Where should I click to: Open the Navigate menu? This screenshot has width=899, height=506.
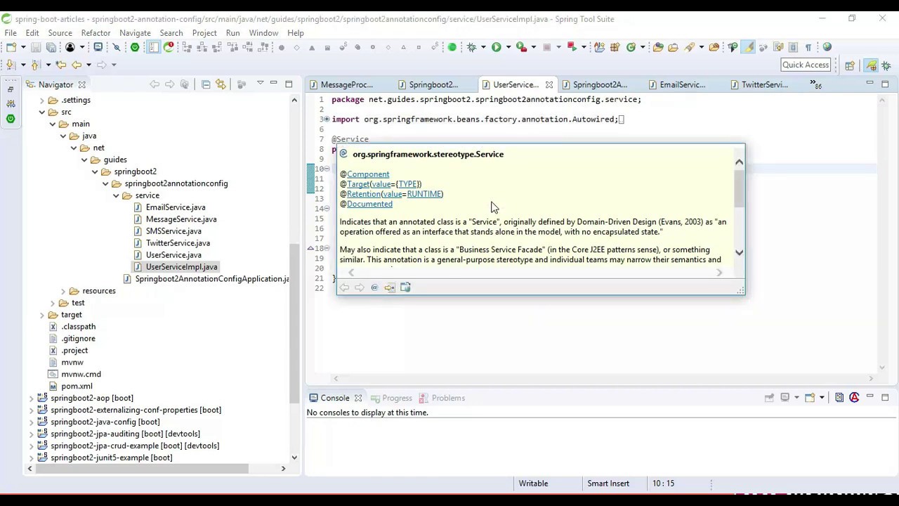point(135,33)
